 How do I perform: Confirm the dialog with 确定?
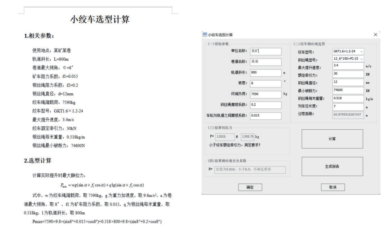(x=249, y=187)
